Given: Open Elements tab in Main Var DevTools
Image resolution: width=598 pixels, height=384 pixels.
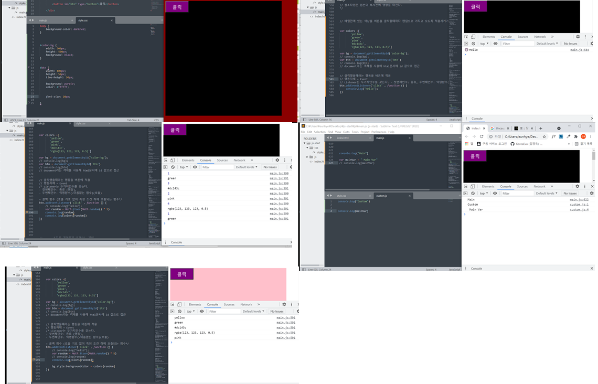Looking at the screenshot, I should point(488,186).
